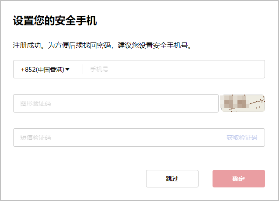Screen dimensions: 279x201
Task: Click the blurred captcha picture to reload it
Action: point(243,103)
